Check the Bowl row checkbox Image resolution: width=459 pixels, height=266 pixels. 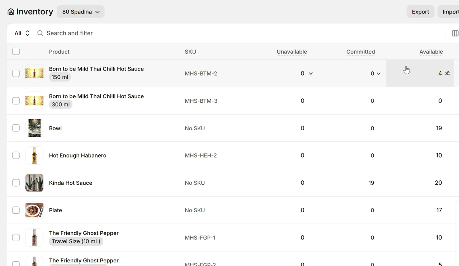coord(16,128)
